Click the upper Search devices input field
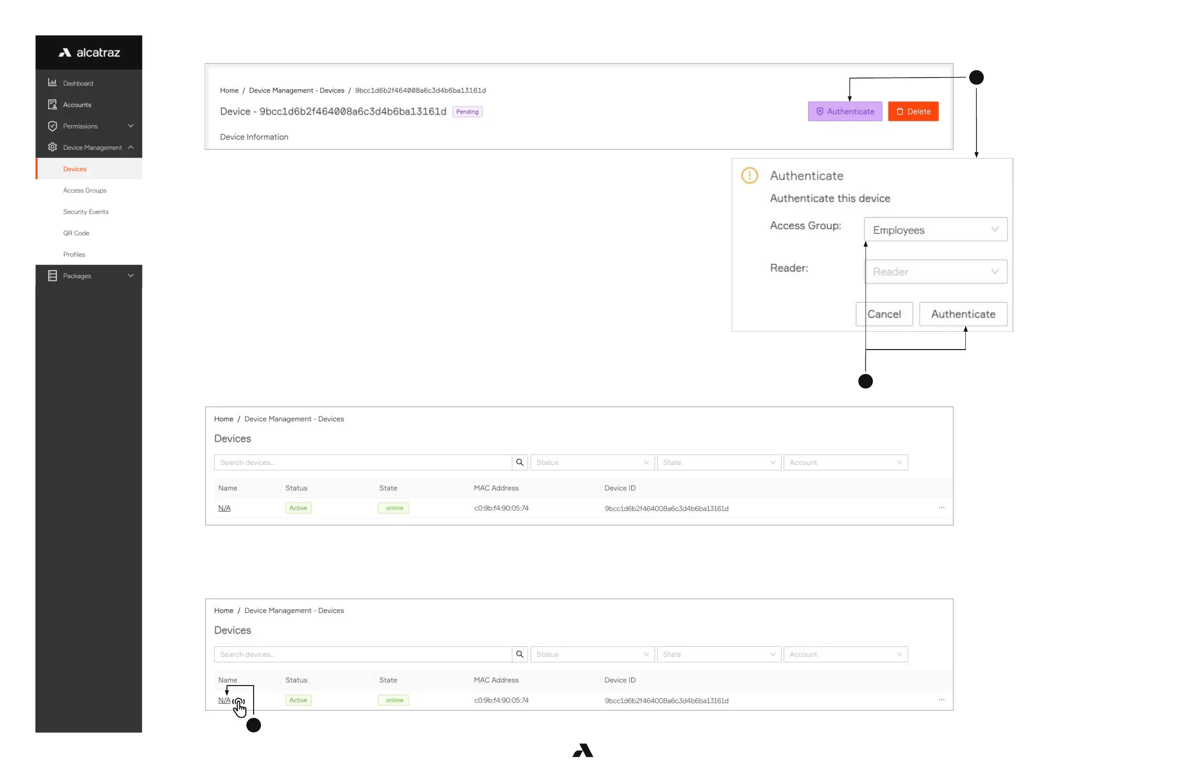 point(363,462)
